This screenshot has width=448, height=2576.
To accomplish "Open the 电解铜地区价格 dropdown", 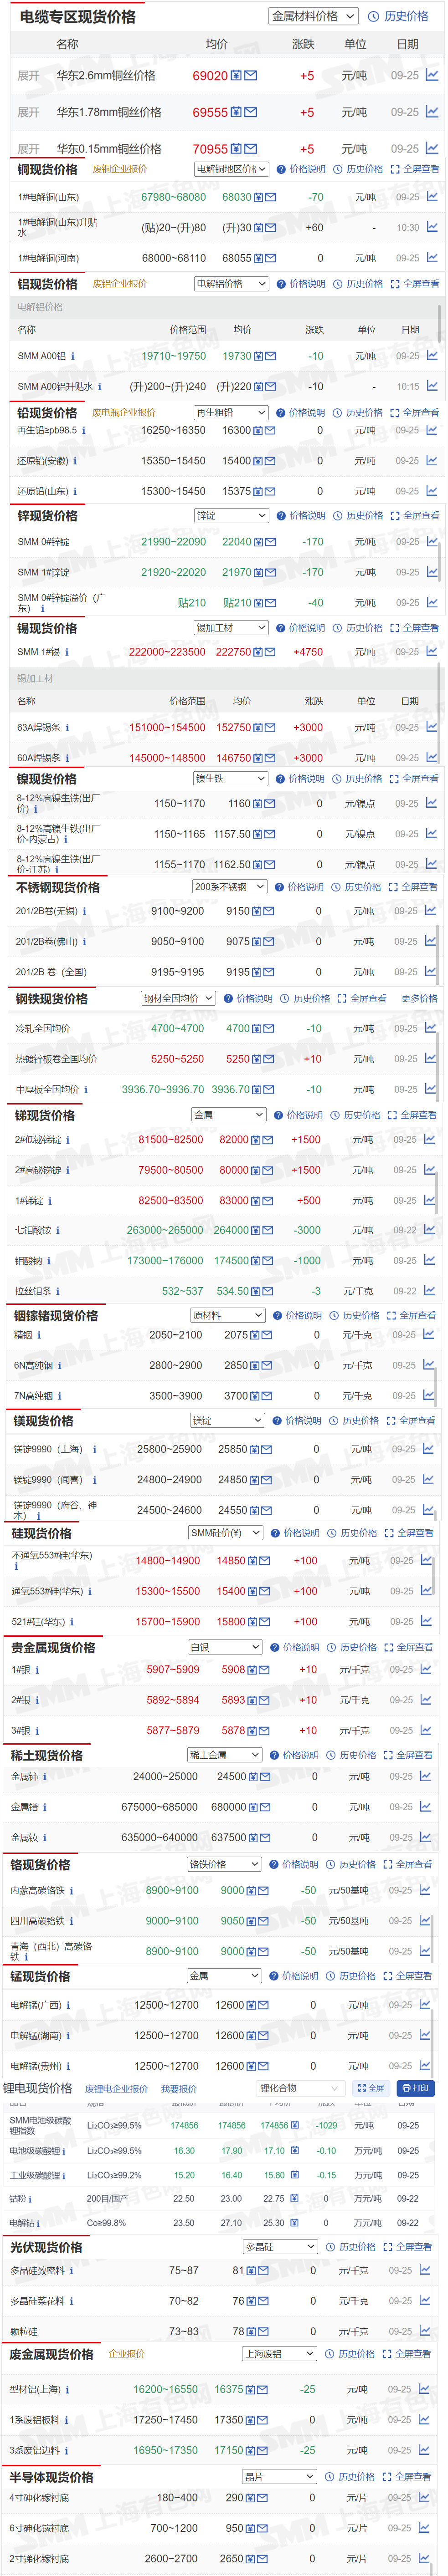I will click(232, 169).
